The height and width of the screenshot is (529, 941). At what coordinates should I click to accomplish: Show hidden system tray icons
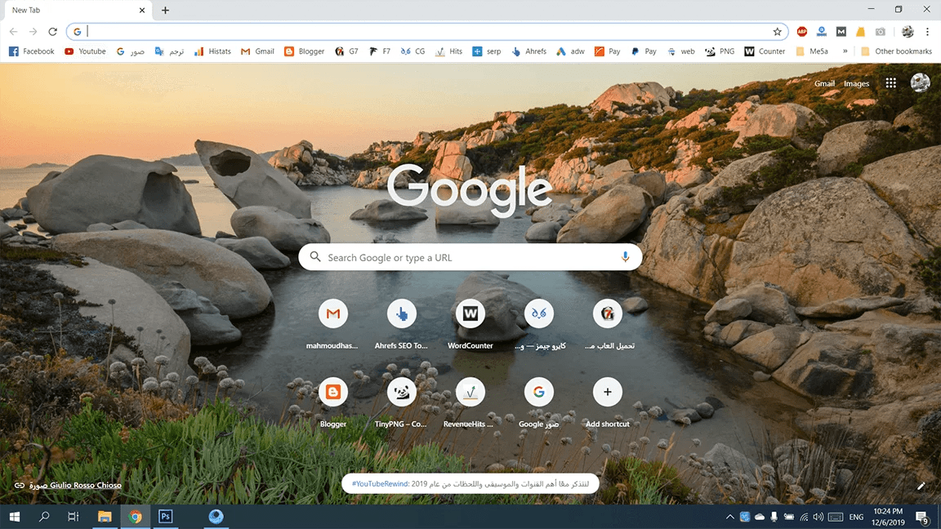coord(729,517)
